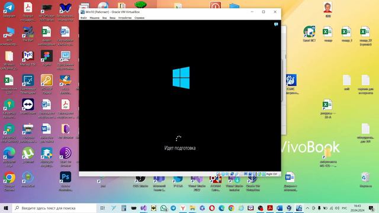Open Google Chrome from the taskbar
Image resolution: width=379 pixels, height=213 pixels.
coord(232,208)
